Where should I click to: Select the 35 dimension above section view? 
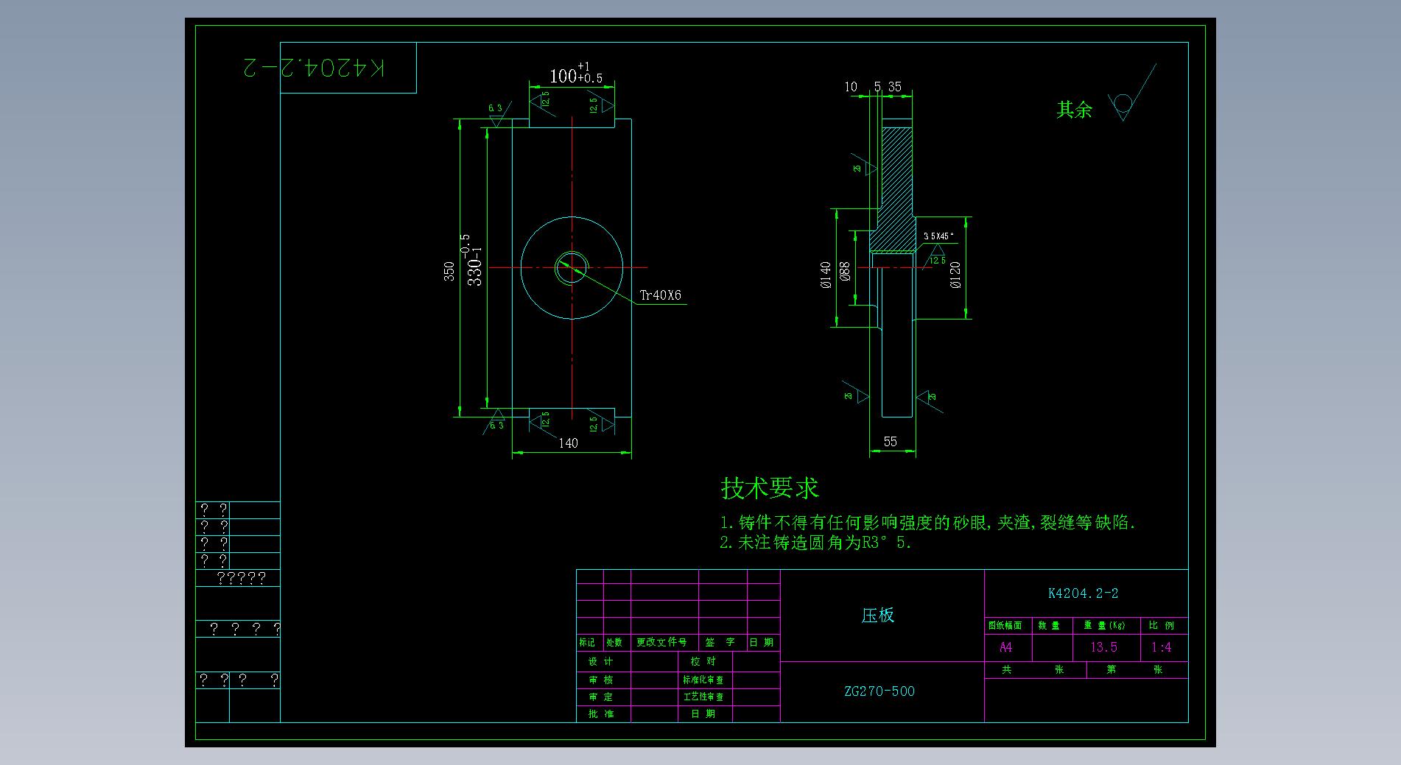click(895, 87)
